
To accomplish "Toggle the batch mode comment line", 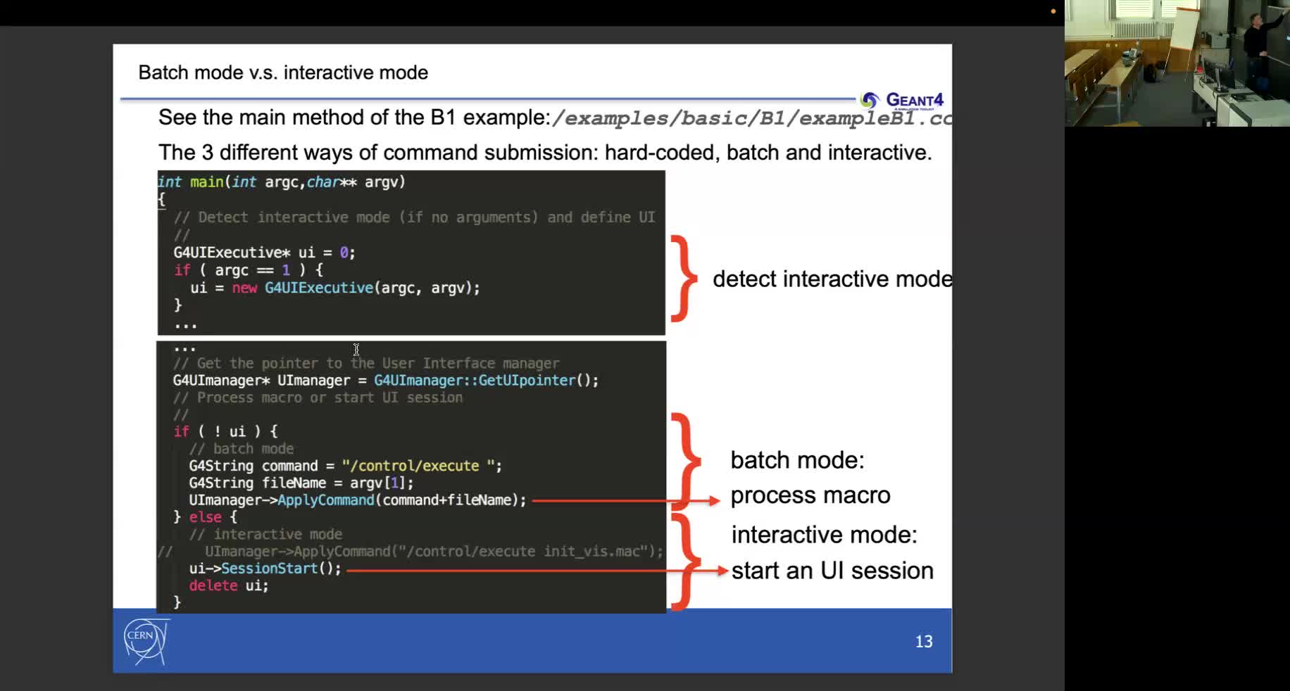I will (x=242, y=448).
